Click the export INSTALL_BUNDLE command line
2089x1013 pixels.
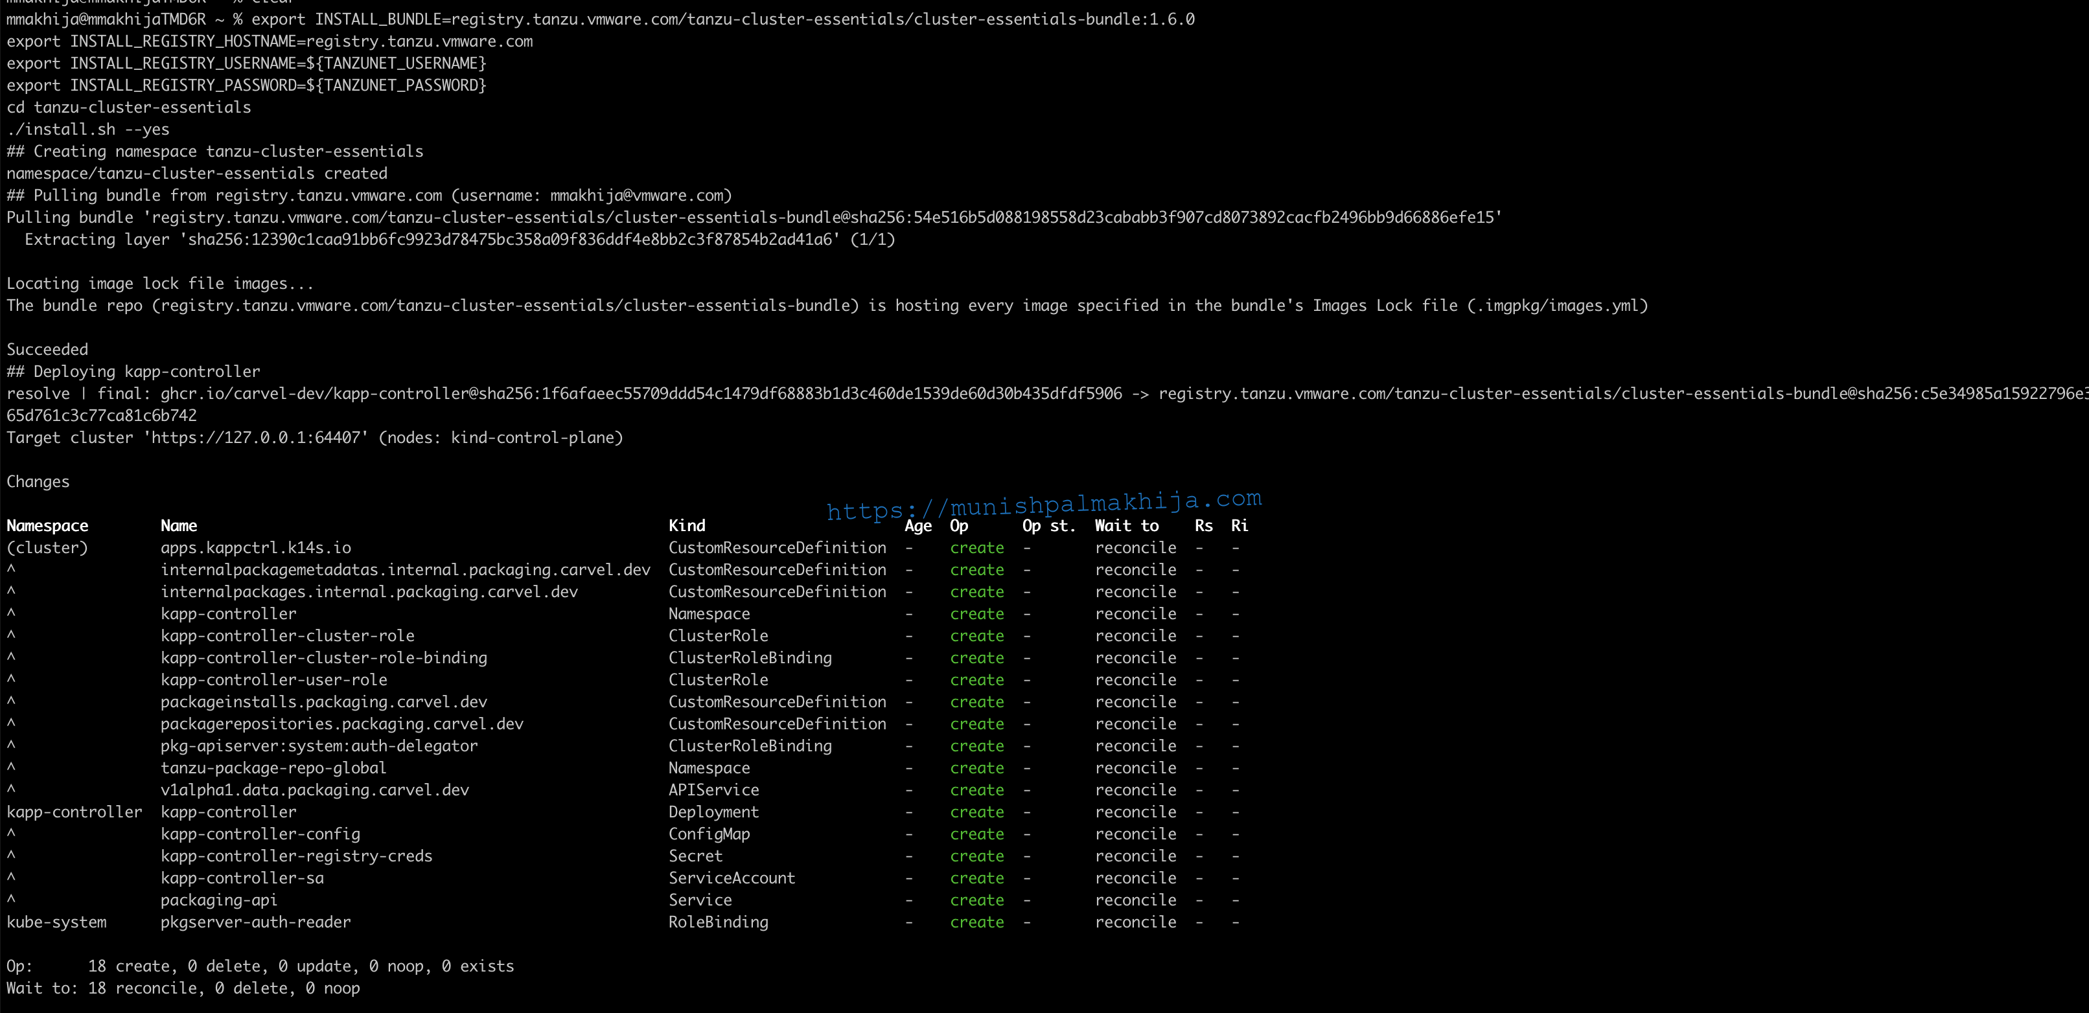click(600, 19)
